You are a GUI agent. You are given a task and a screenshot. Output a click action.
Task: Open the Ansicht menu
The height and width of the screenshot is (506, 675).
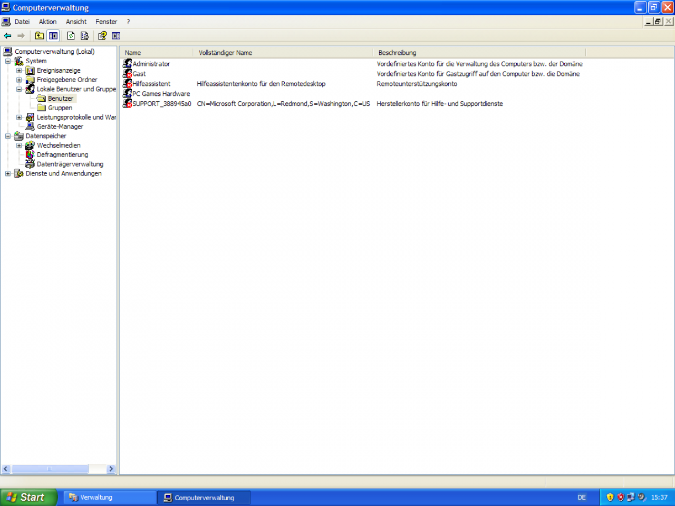click(x=76, y=22)
